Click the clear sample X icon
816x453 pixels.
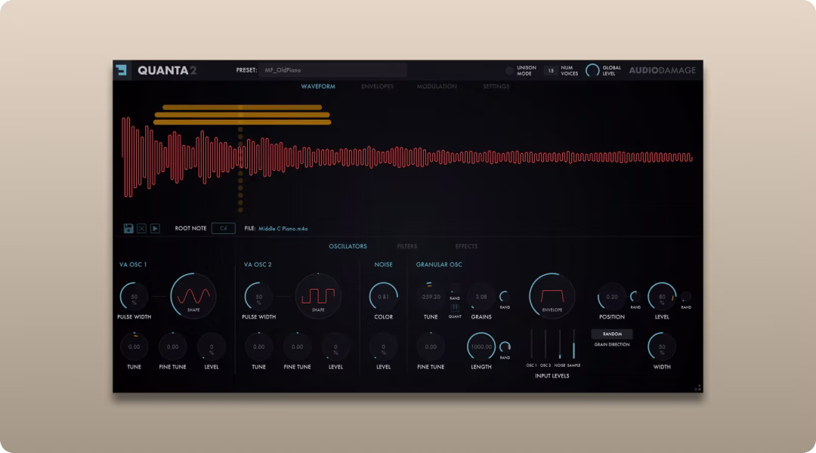(x=141, y=228)
